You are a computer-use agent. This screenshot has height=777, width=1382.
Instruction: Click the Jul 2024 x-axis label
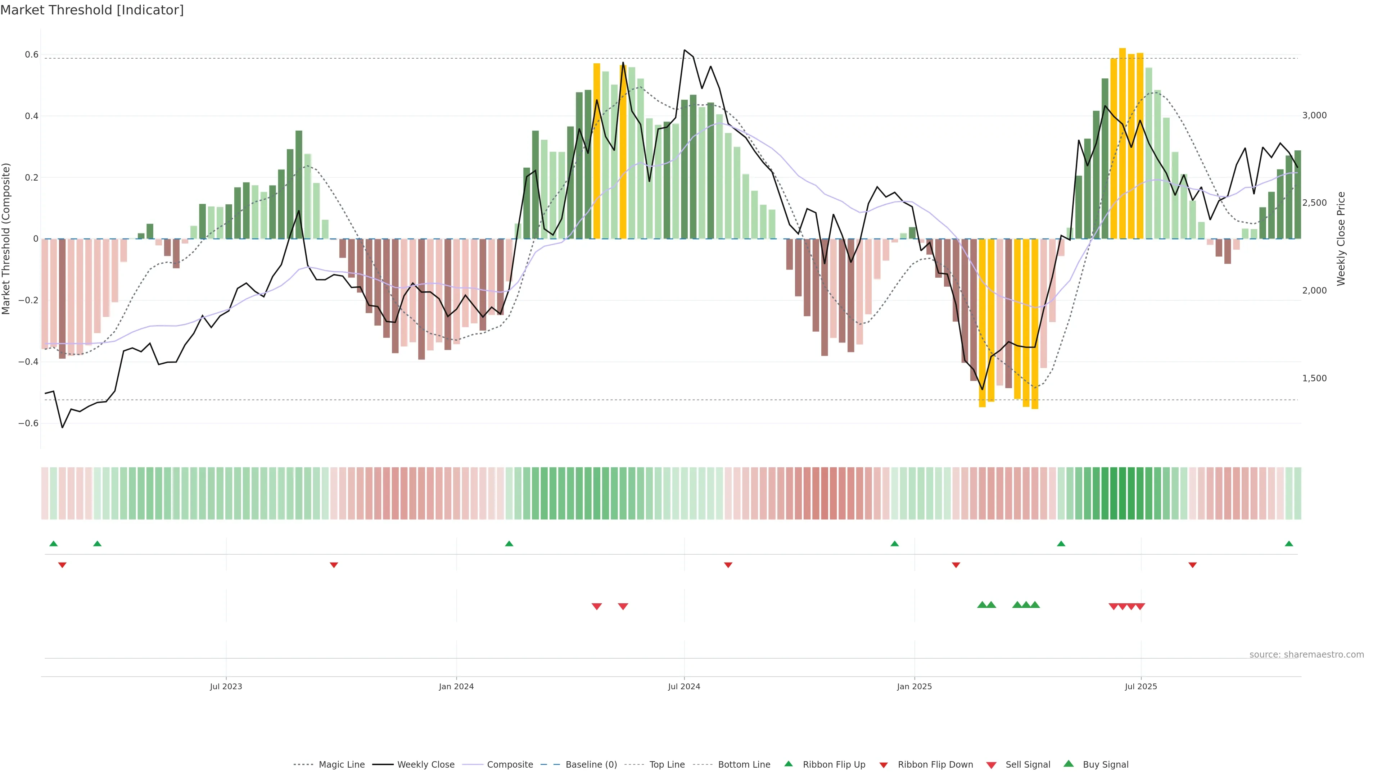click(x=684, y=686)
